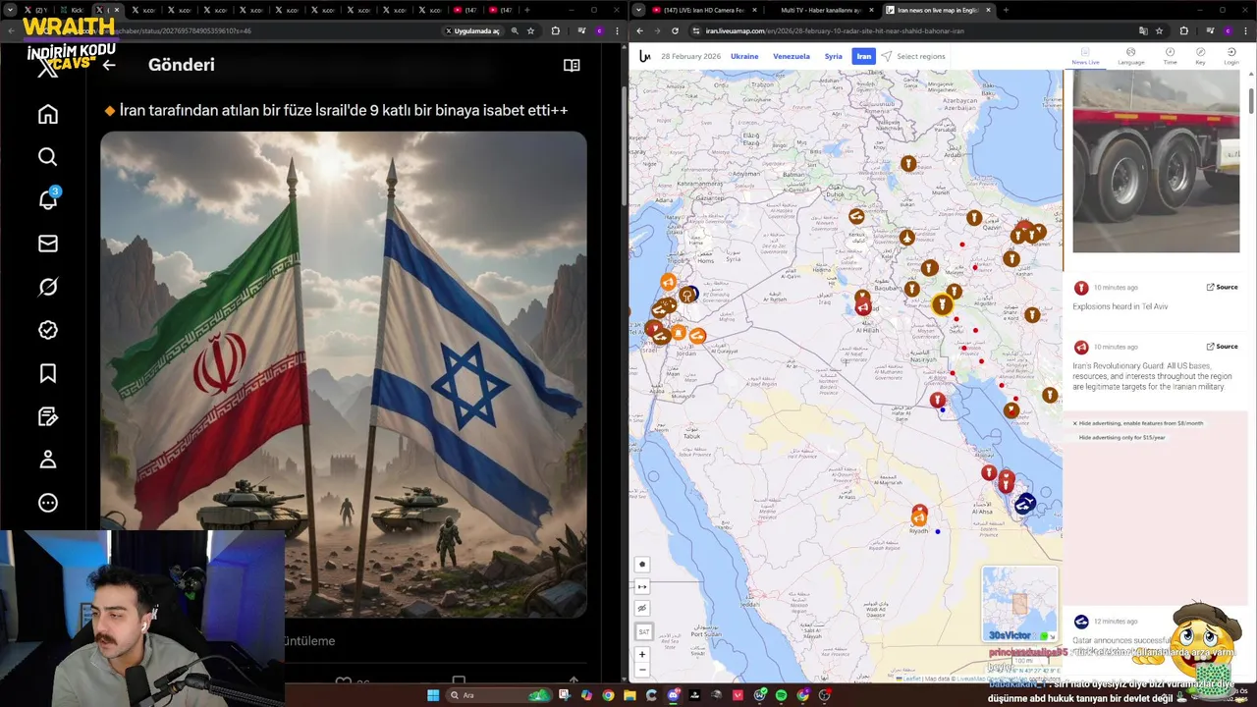Open Language selector
Image resolution: width=1257 pixels, height=707 pixels.
click(x=1130, y=56)
